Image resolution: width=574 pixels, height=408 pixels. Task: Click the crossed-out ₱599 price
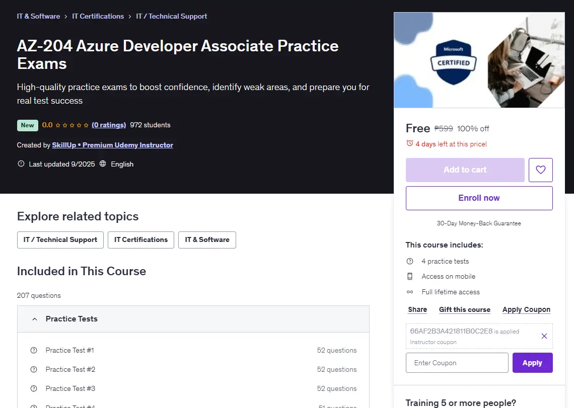443,128
